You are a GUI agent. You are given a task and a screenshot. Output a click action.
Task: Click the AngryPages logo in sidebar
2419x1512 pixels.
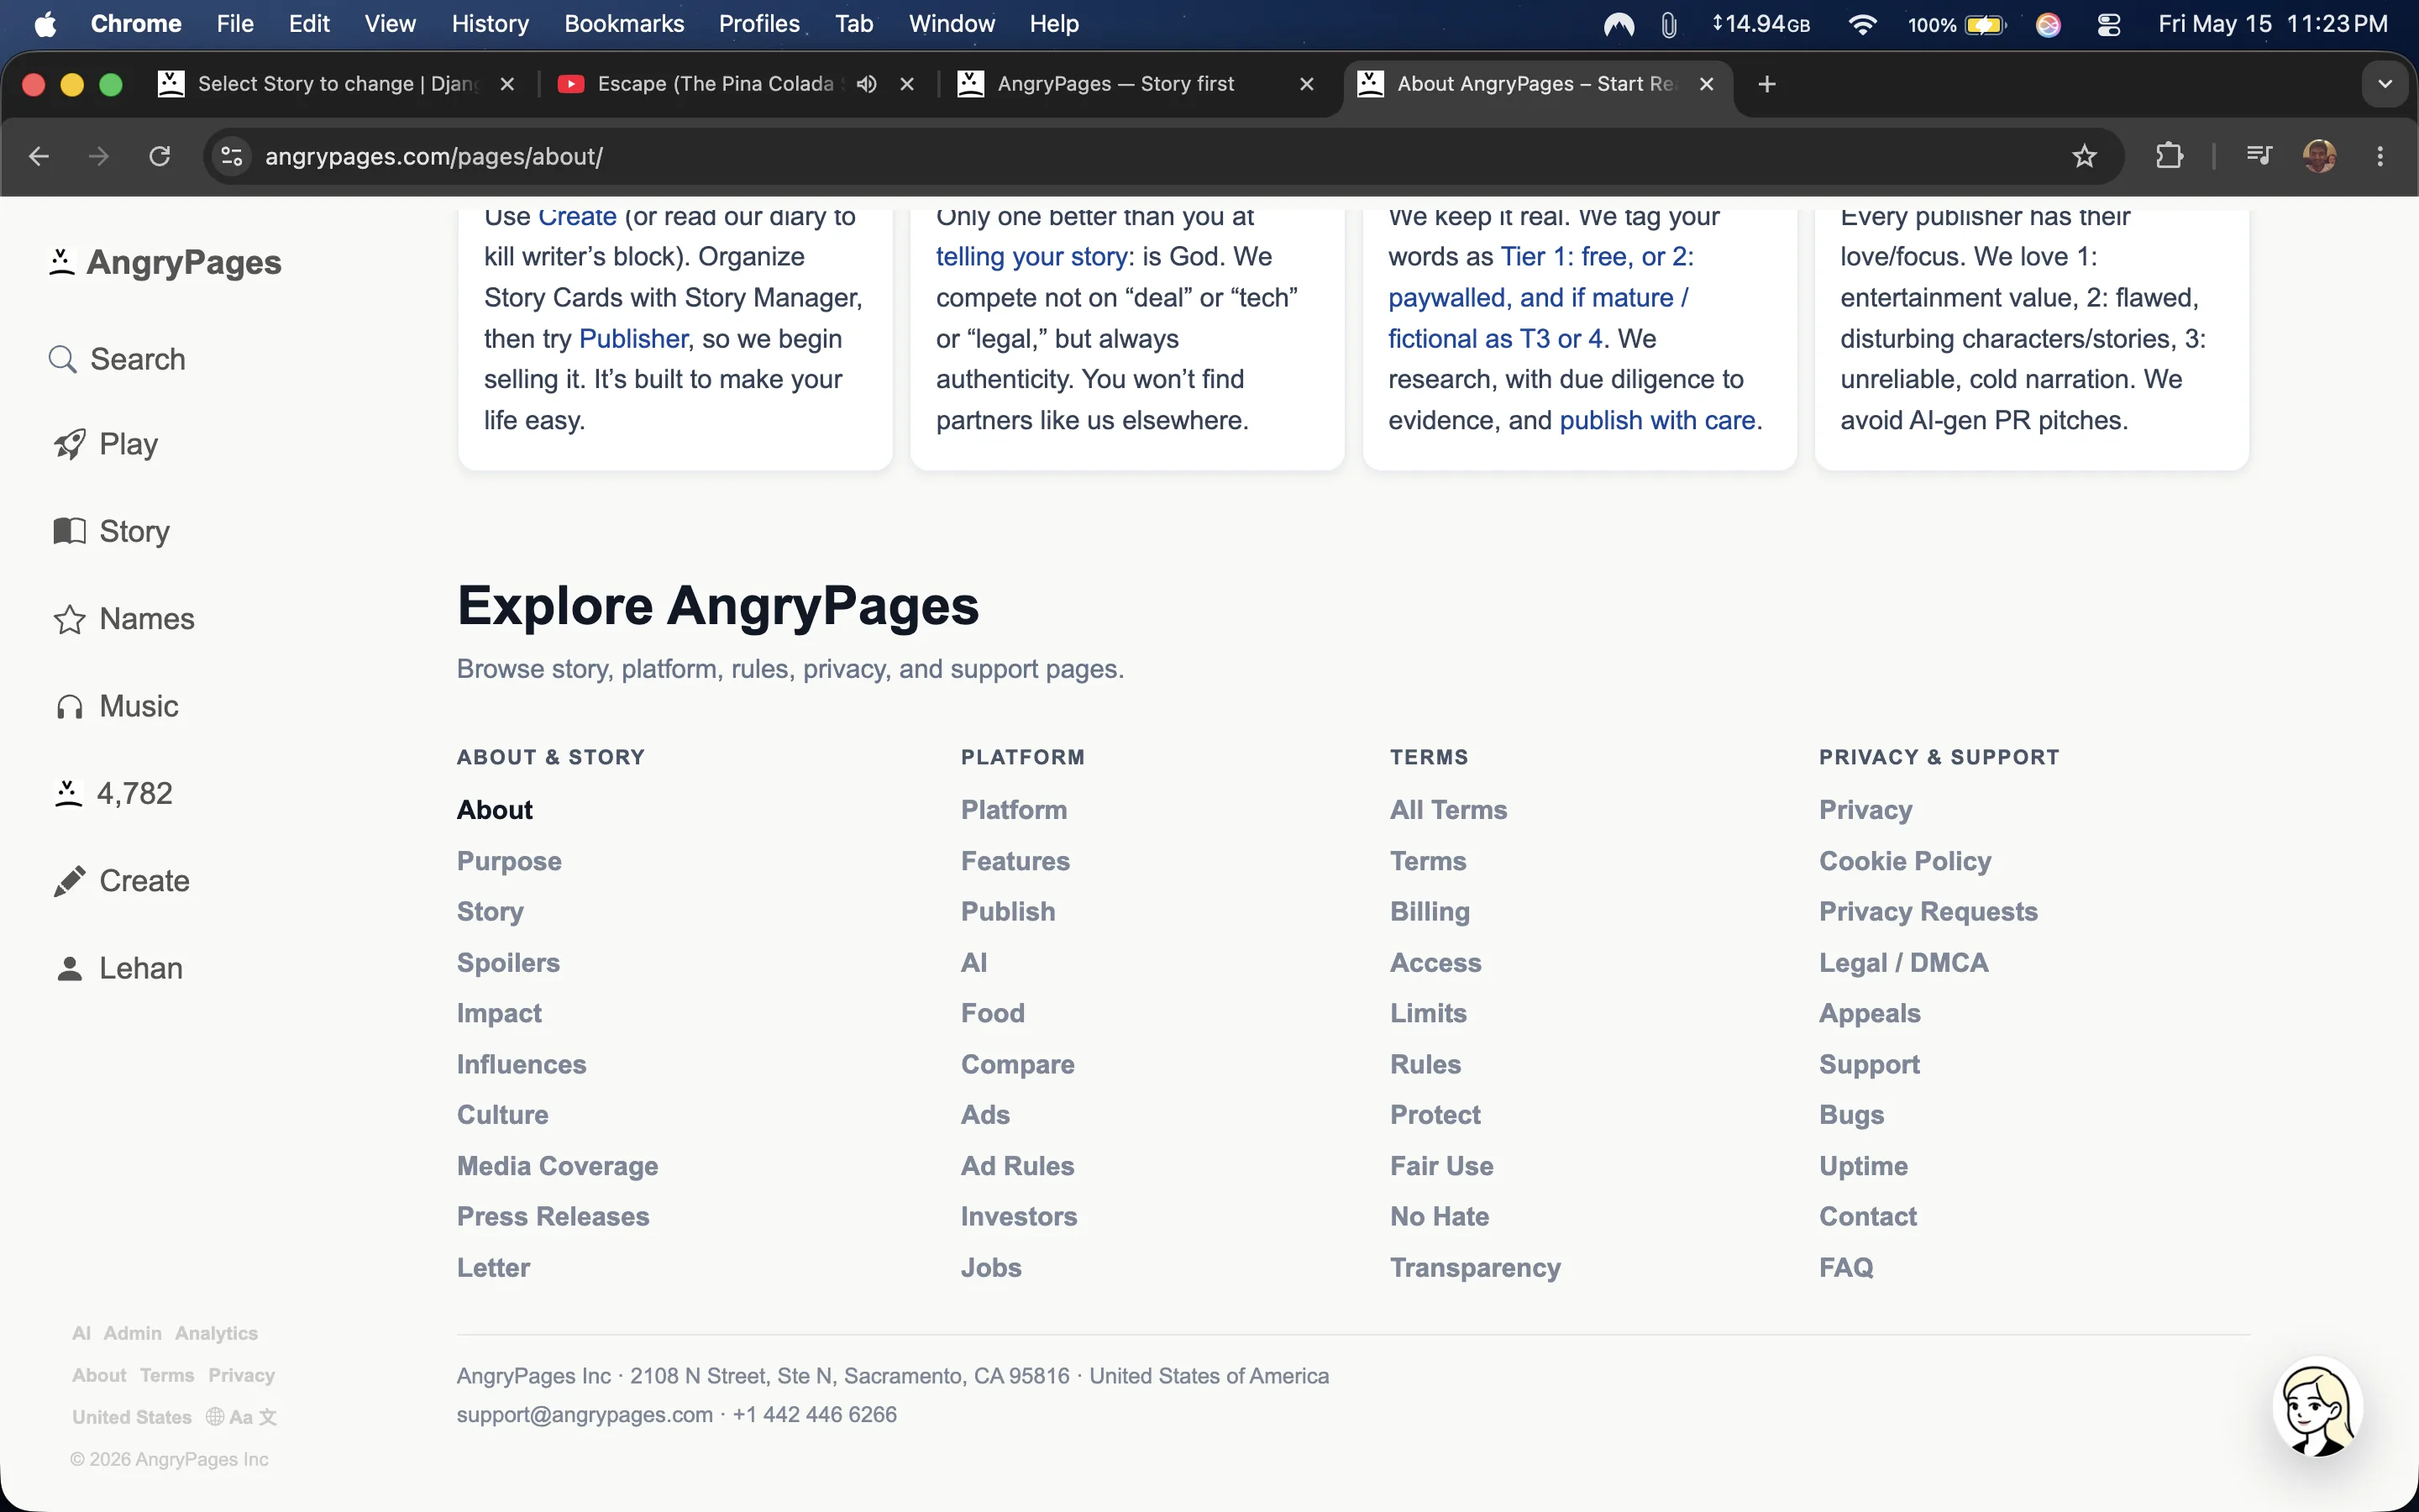tap(165, 262)
